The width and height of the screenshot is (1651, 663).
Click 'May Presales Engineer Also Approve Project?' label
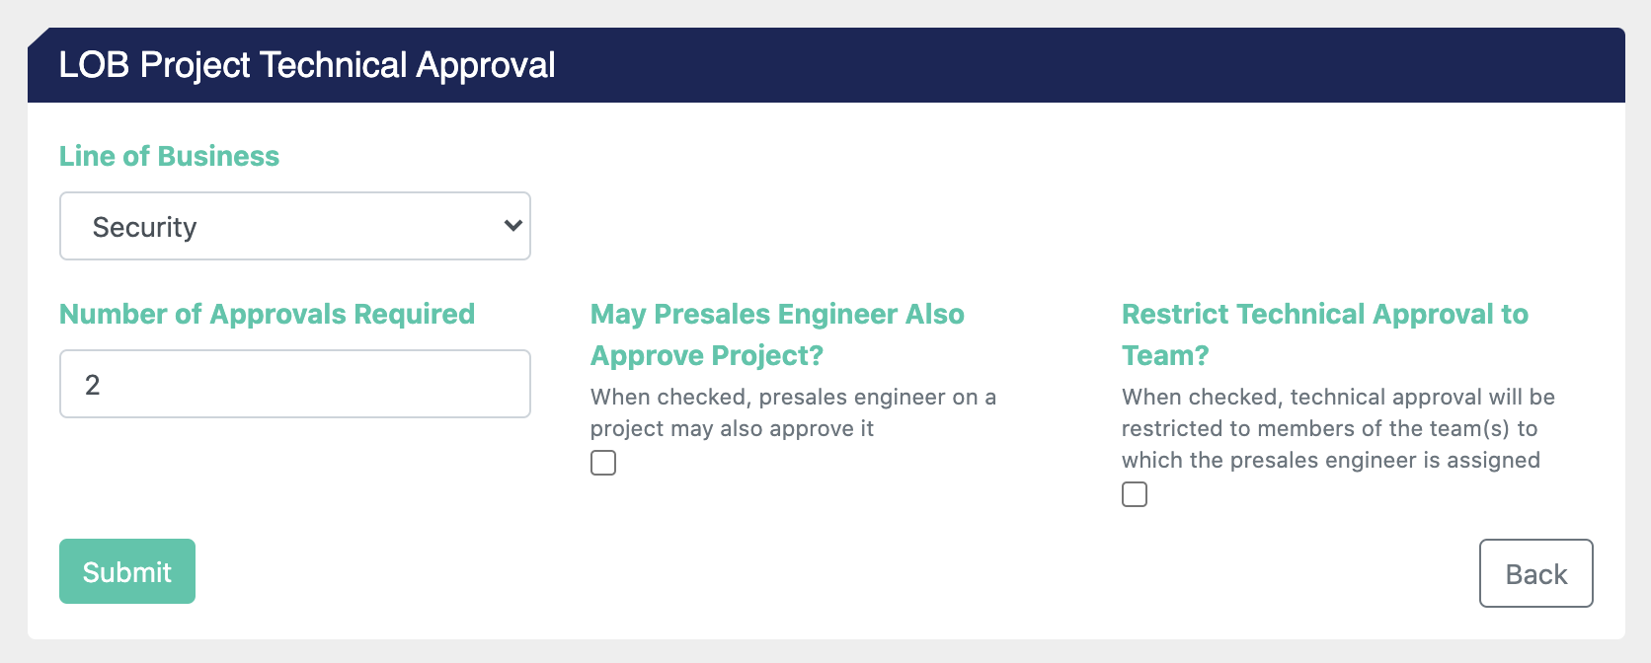tap(777, 314)
